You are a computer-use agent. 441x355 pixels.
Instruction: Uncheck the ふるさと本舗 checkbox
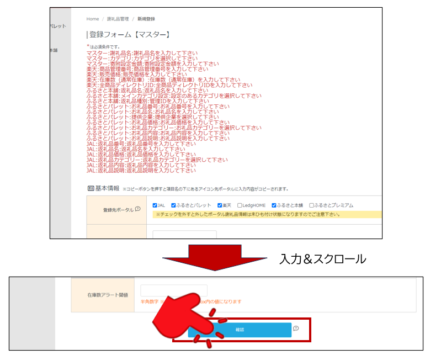(x=274, y=205)
